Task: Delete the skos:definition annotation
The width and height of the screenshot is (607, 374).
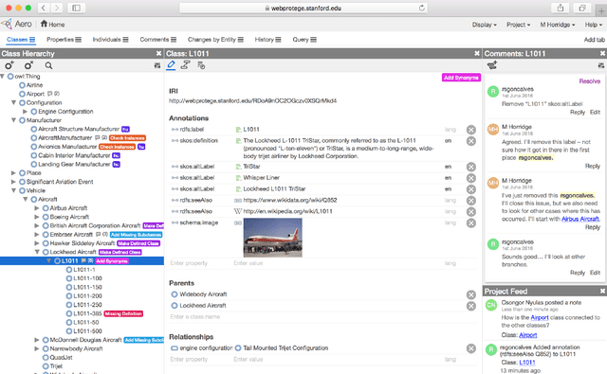Action: click(471, 141)
